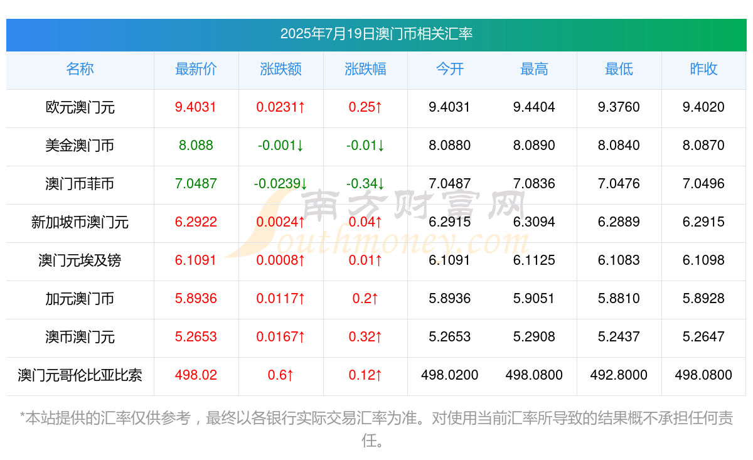Viewport: 753px width, 460px height.
Task: Click the 2025年7月19日澳门币相关汇率 title
Action: tap(376, 34)
